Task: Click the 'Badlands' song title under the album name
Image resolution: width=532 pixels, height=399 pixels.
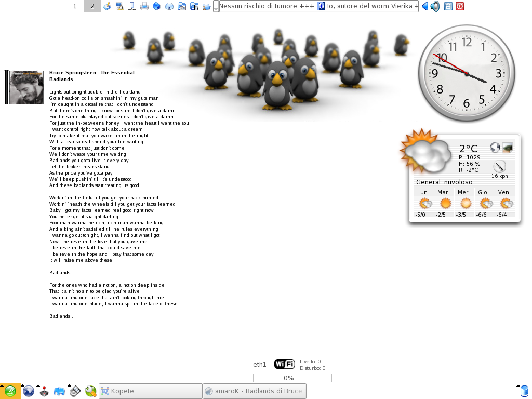Action: [x=61, y=79]
